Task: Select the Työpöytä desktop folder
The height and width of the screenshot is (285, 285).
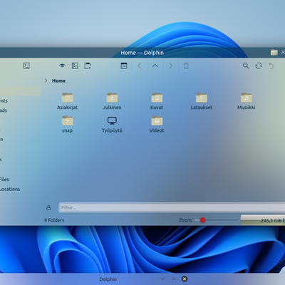Action: (x=112, y=124)
